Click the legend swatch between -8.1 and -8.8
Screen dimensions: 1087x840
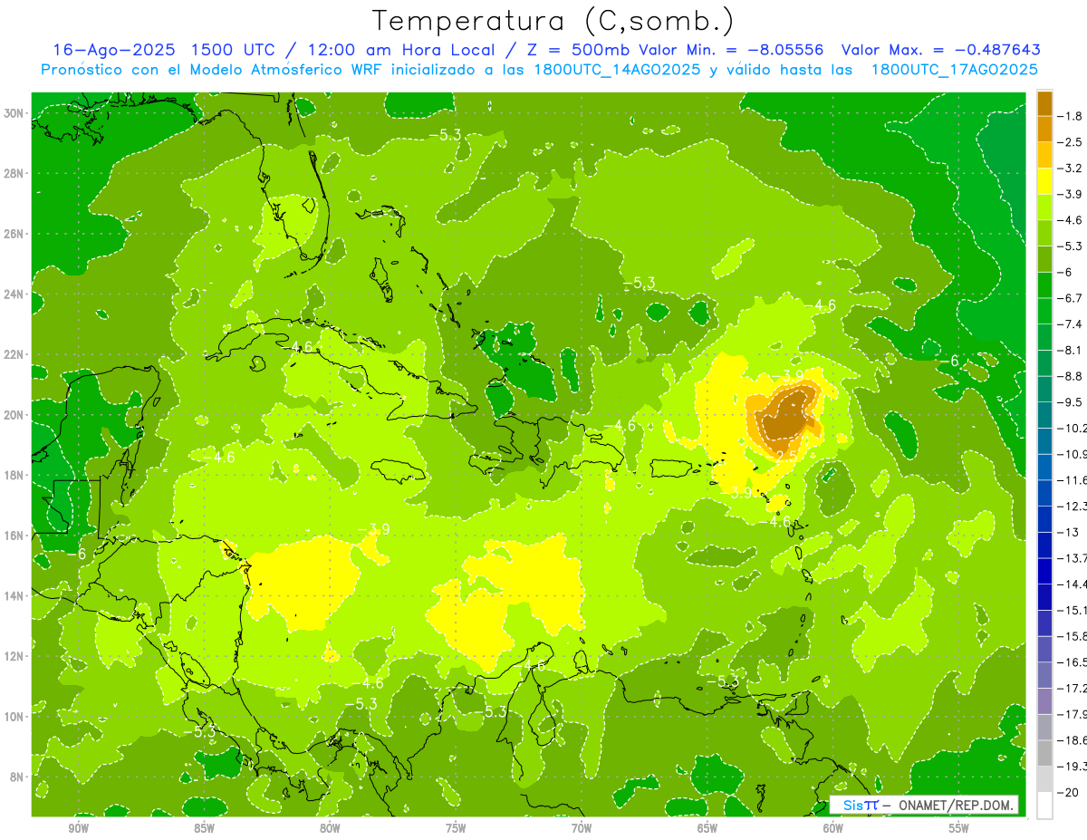tap(1044, 362)
